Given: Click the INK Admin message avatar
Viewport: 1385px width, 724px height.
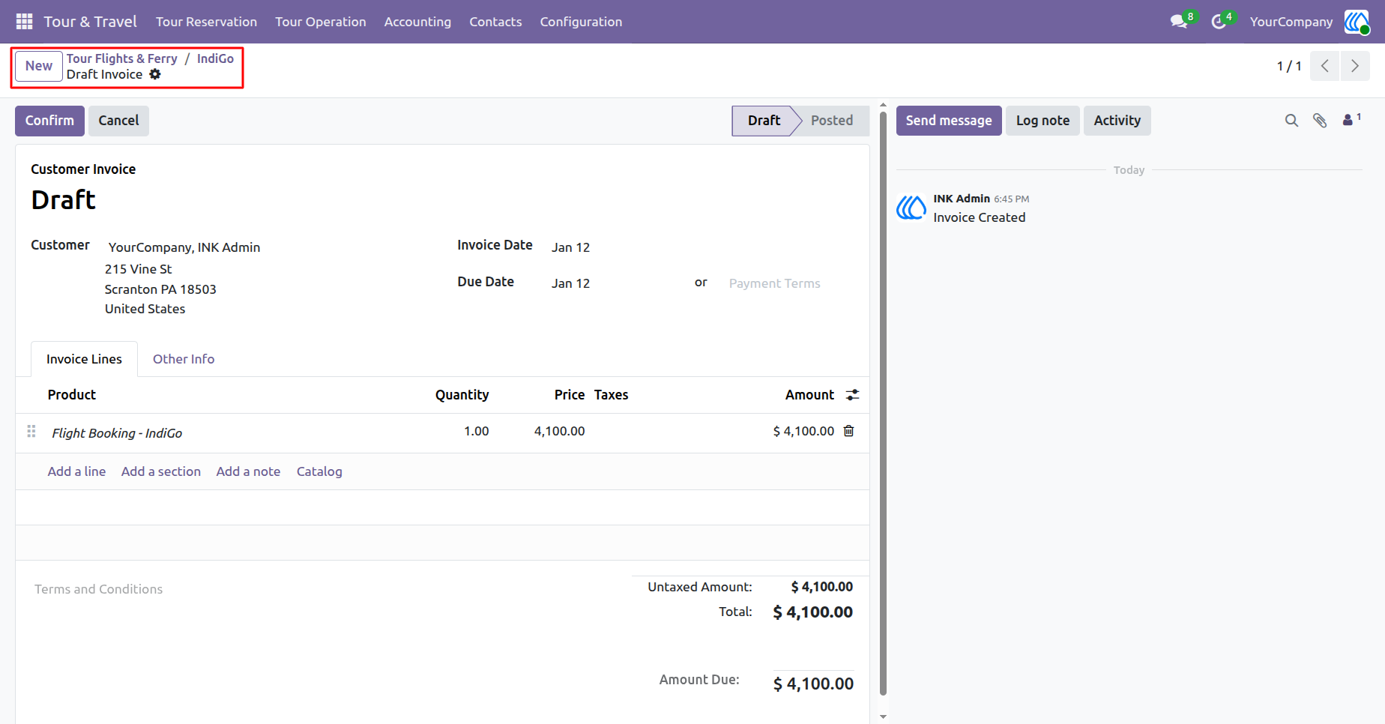Looking at the screenshot, I should coord(911,208).
